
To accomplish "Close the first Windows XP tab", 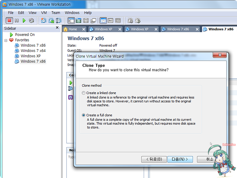I will click(120, 29).
